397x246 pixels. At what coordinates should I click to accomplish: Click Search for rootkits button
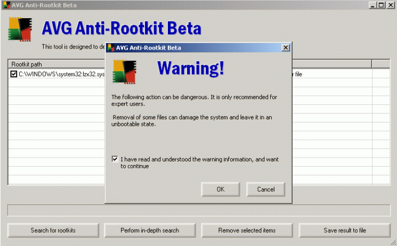coord(53,231)
